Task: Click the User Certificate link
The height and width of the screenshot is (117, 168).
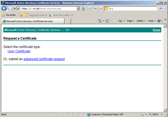Action: click(x=19, y=51)
